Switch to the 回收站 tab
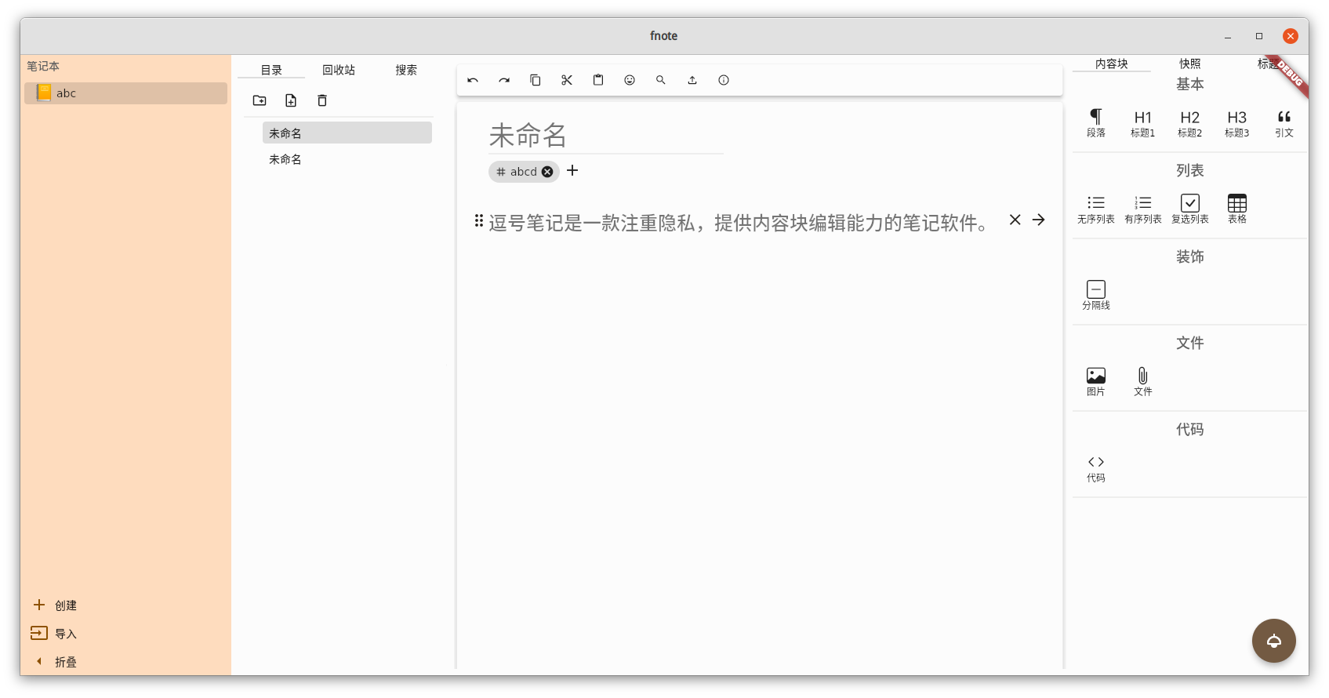Viewport: 1329px width, 698px height. click(339, 70)
